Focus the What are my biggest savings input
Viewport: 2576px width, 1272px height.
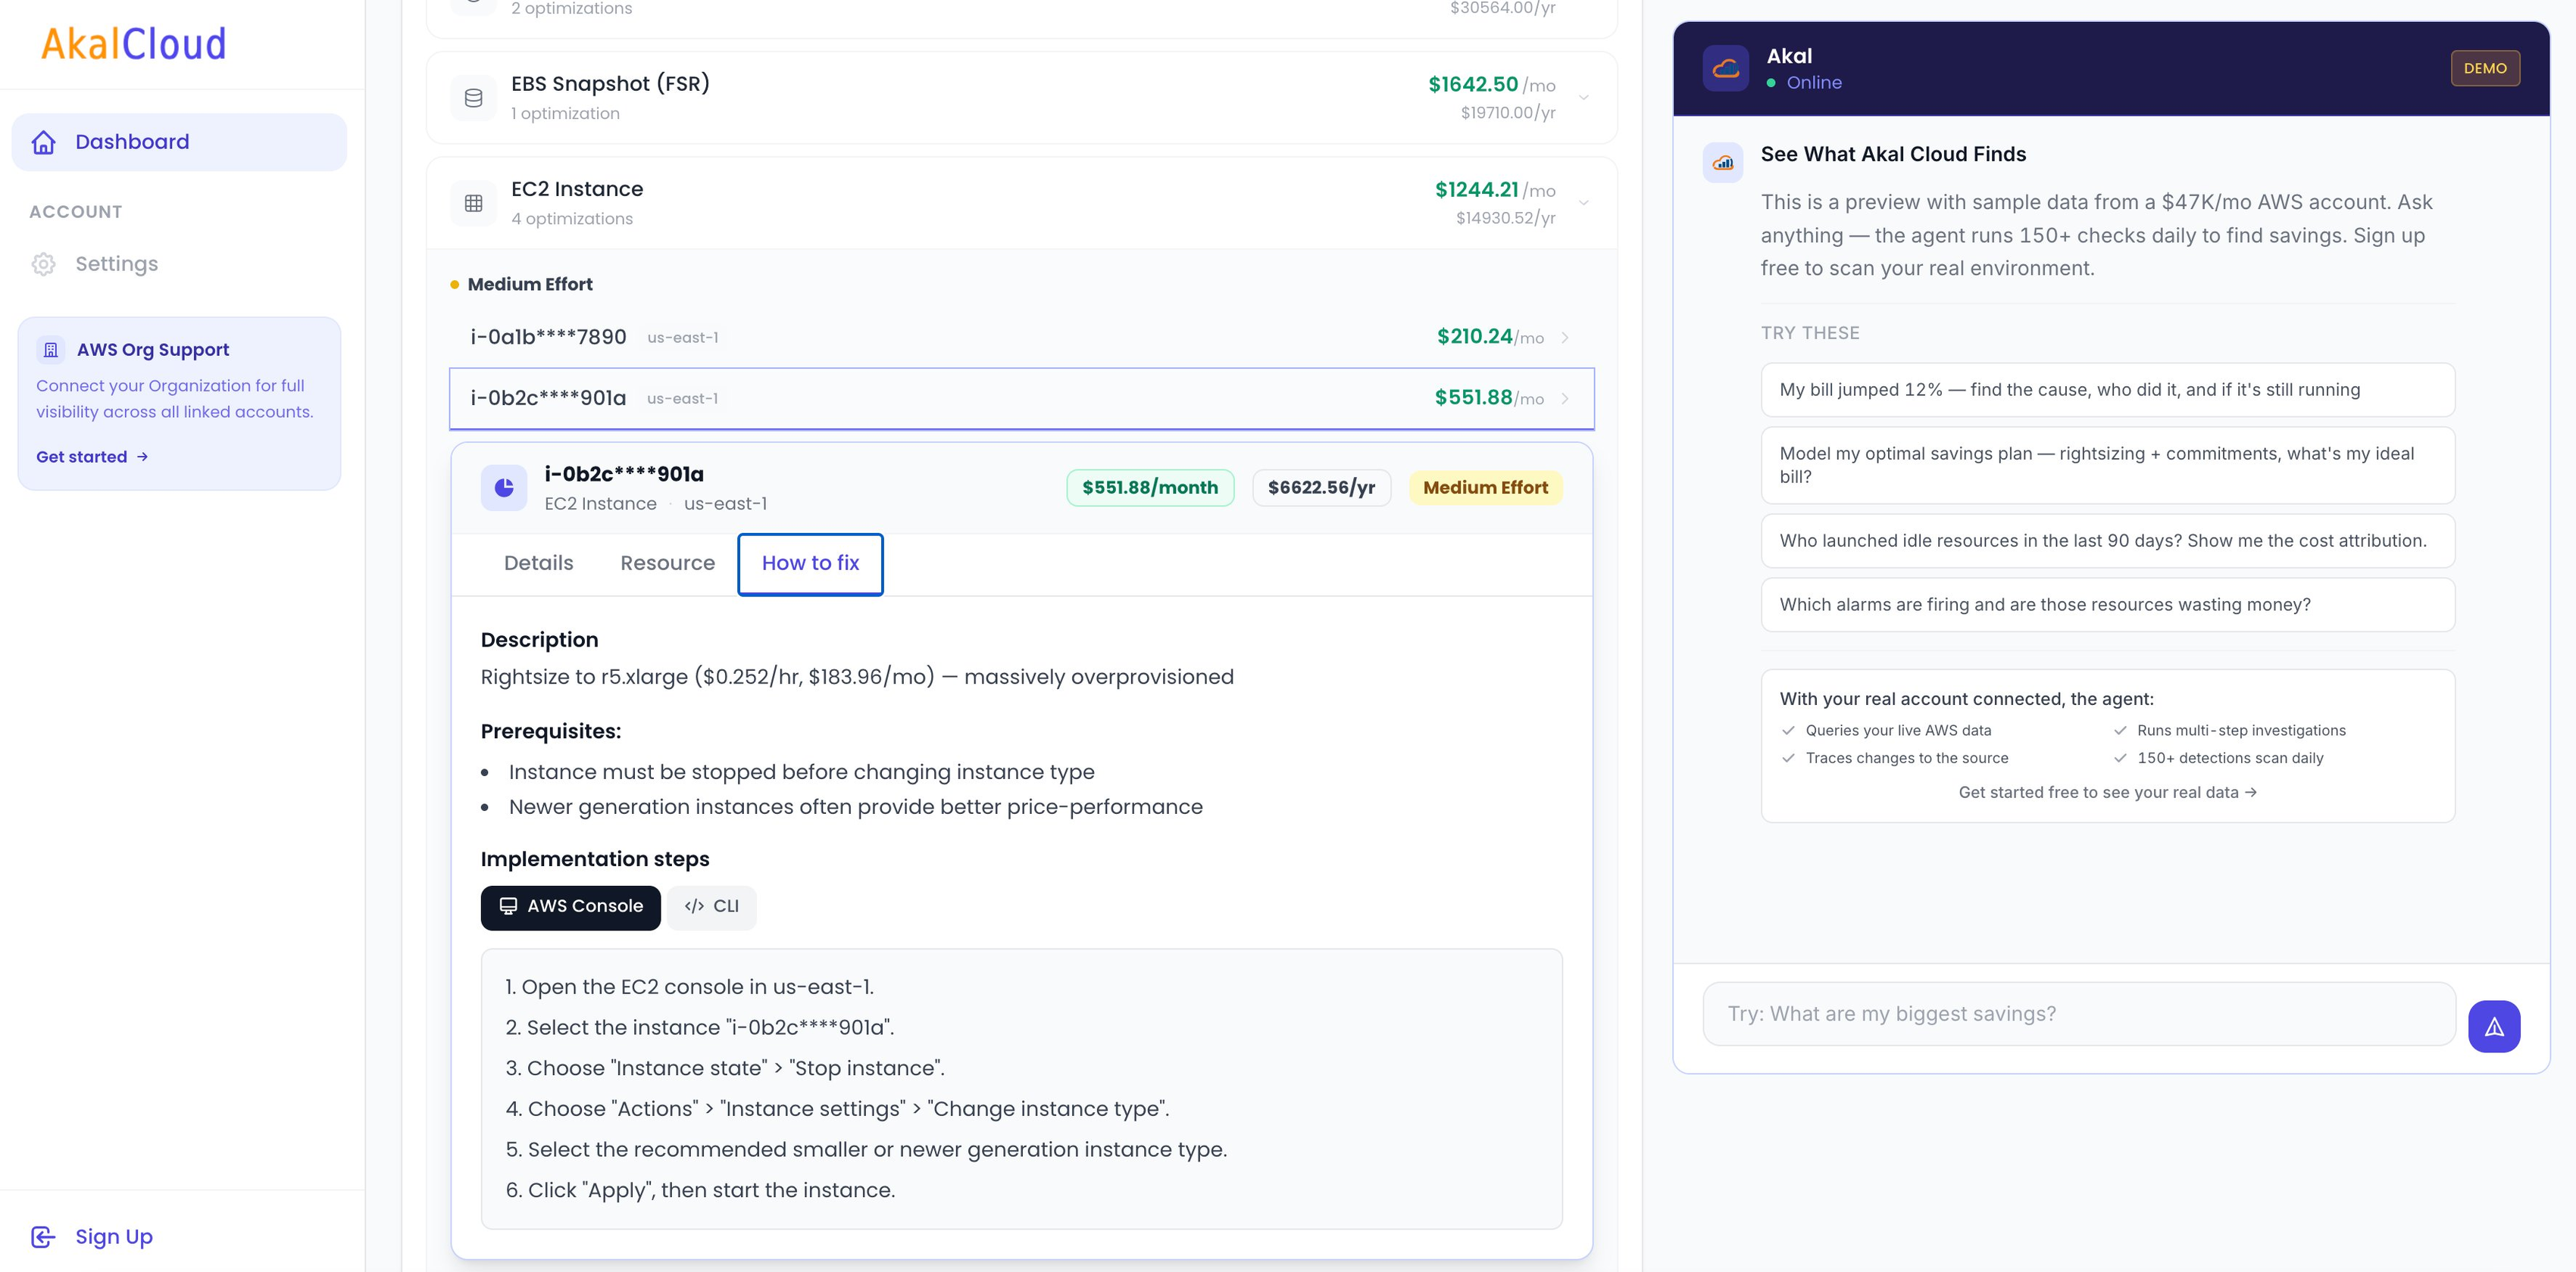pyautogui.click(x=2079, y=1015)
